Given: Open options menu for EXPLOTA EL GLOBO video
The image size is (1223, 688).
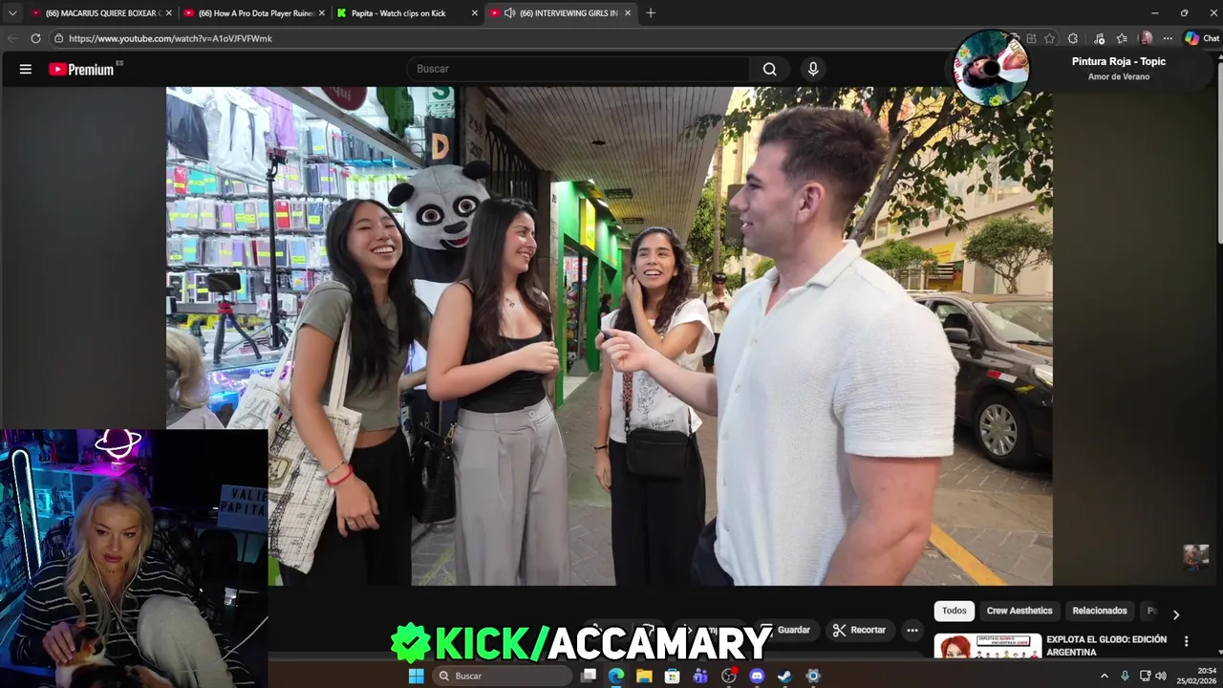Looking at the screenshot, I should click(x=1186, y=641).
